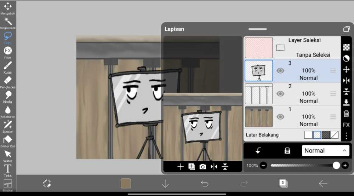Pop out the Lapisan panel window icon
This screenshot has width=354, height=196.
[346, 29]
